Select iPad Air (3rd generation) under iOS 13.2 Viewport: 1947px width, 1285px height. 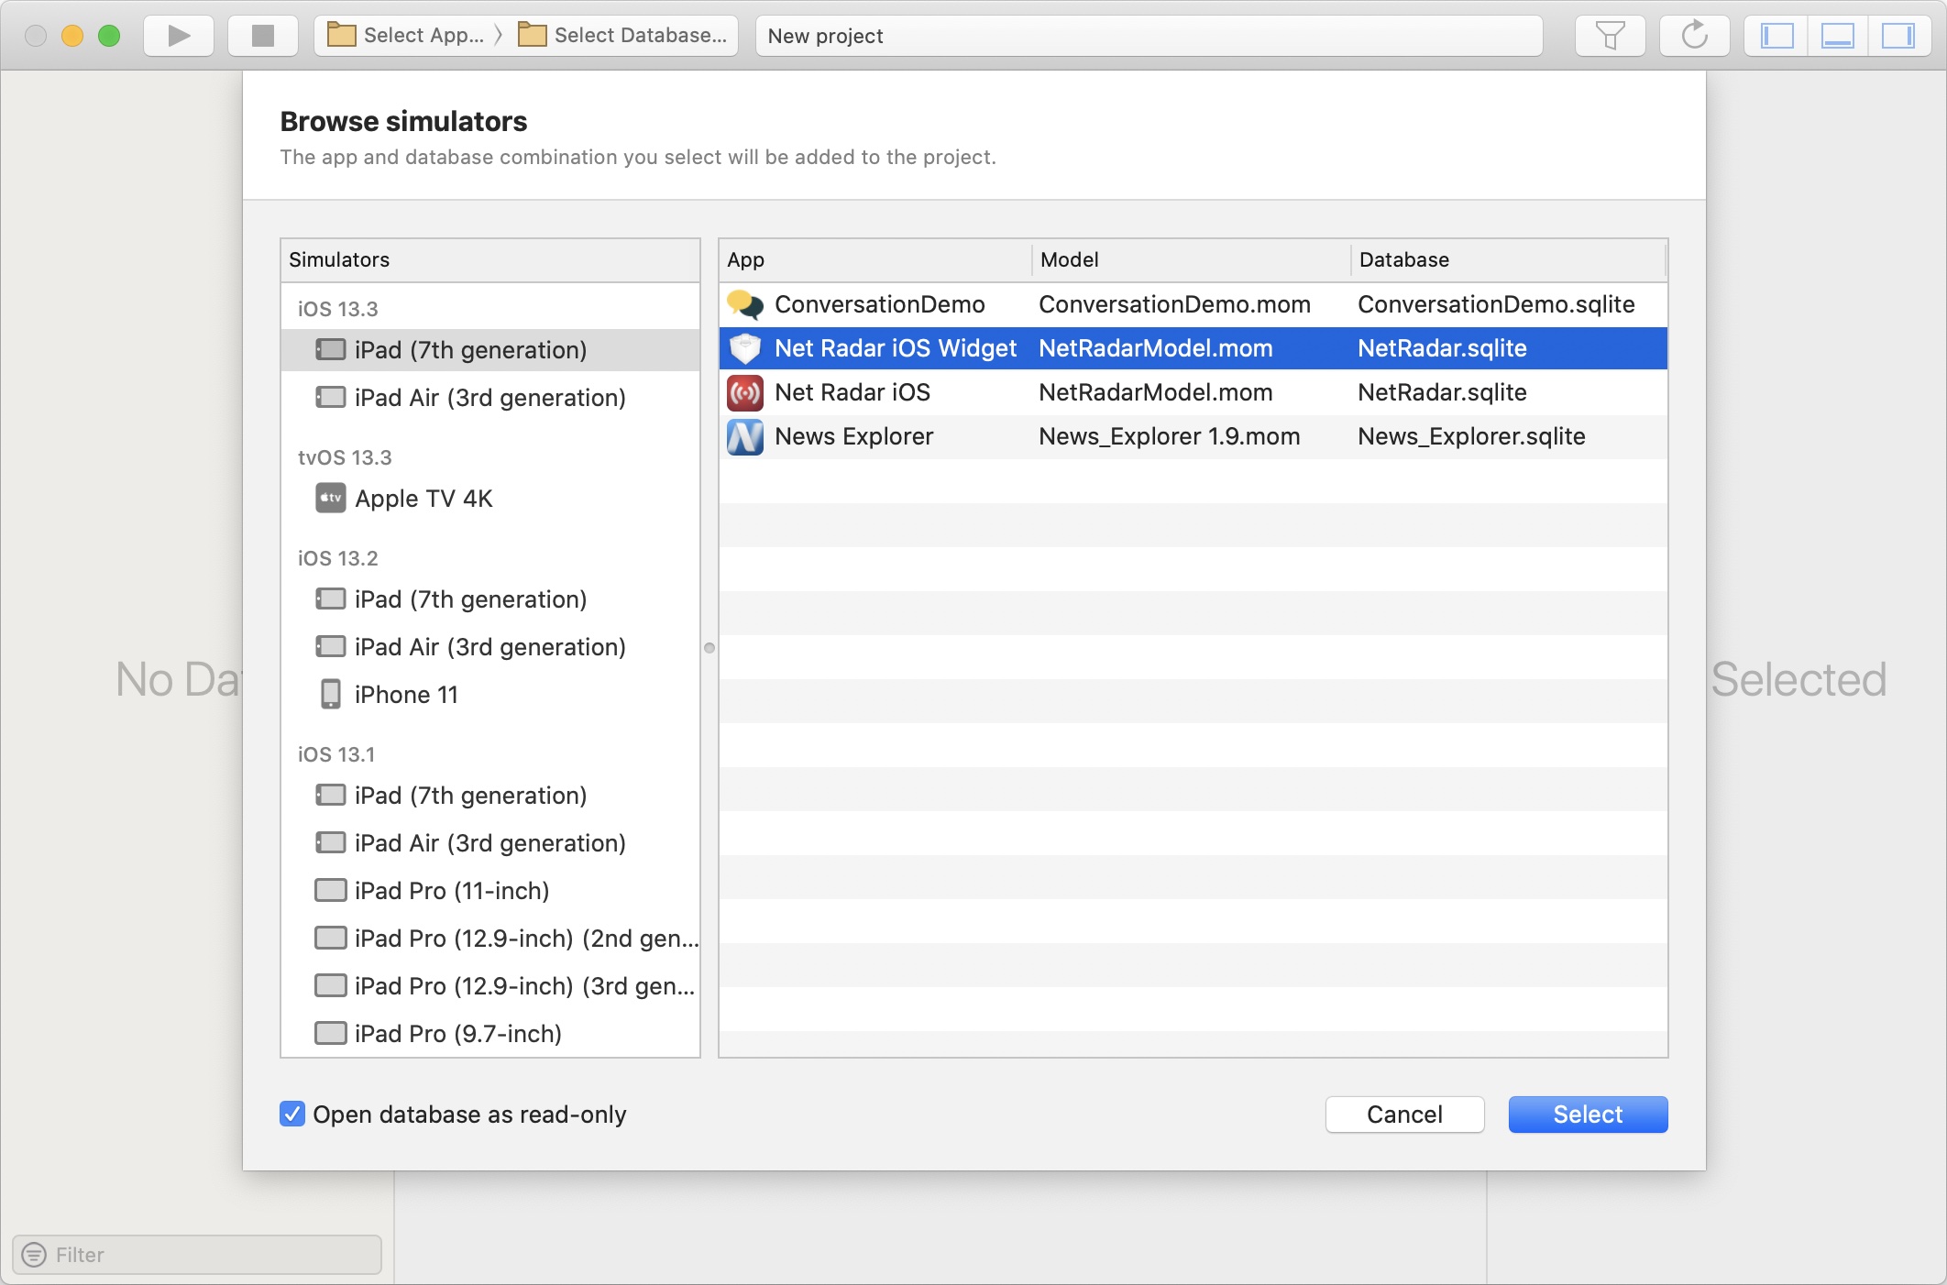click(490, 647)
